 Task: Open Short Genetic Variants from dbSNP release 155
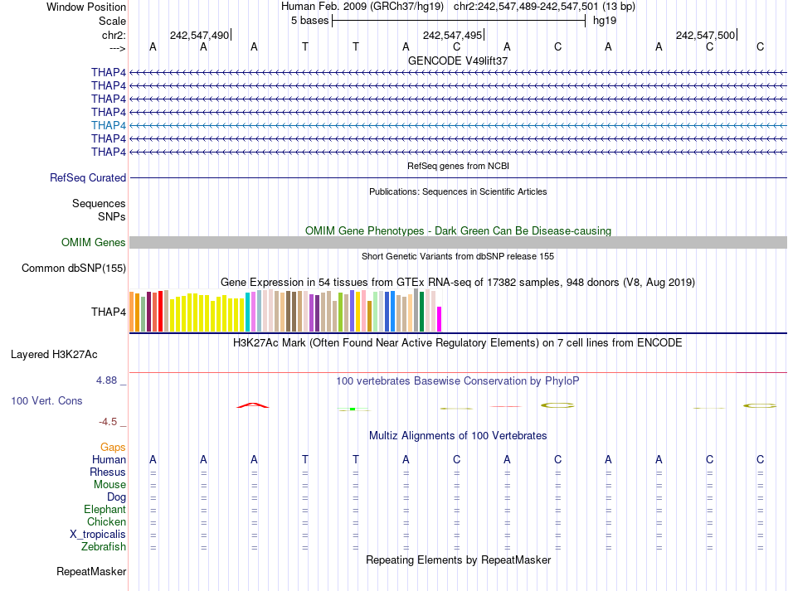pyautogui.click(x=458, y=256)
